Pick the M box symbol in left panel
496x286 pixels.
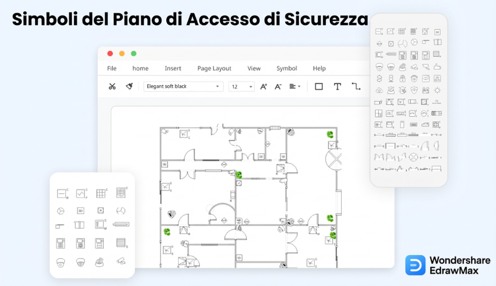coord(100,210)
